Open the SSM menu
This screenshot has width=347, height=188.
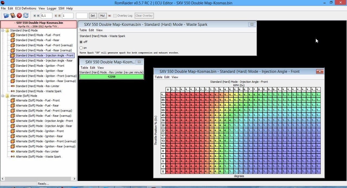click(61, 8)
